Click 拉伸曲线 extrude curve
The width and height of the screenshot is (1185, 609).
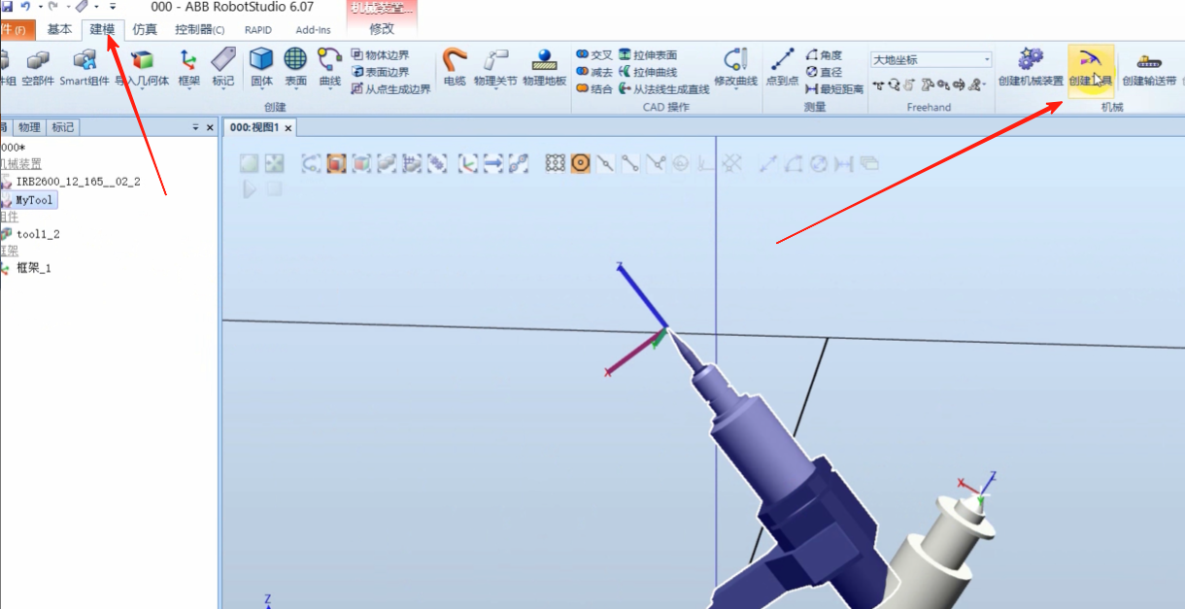coord(648,72)
